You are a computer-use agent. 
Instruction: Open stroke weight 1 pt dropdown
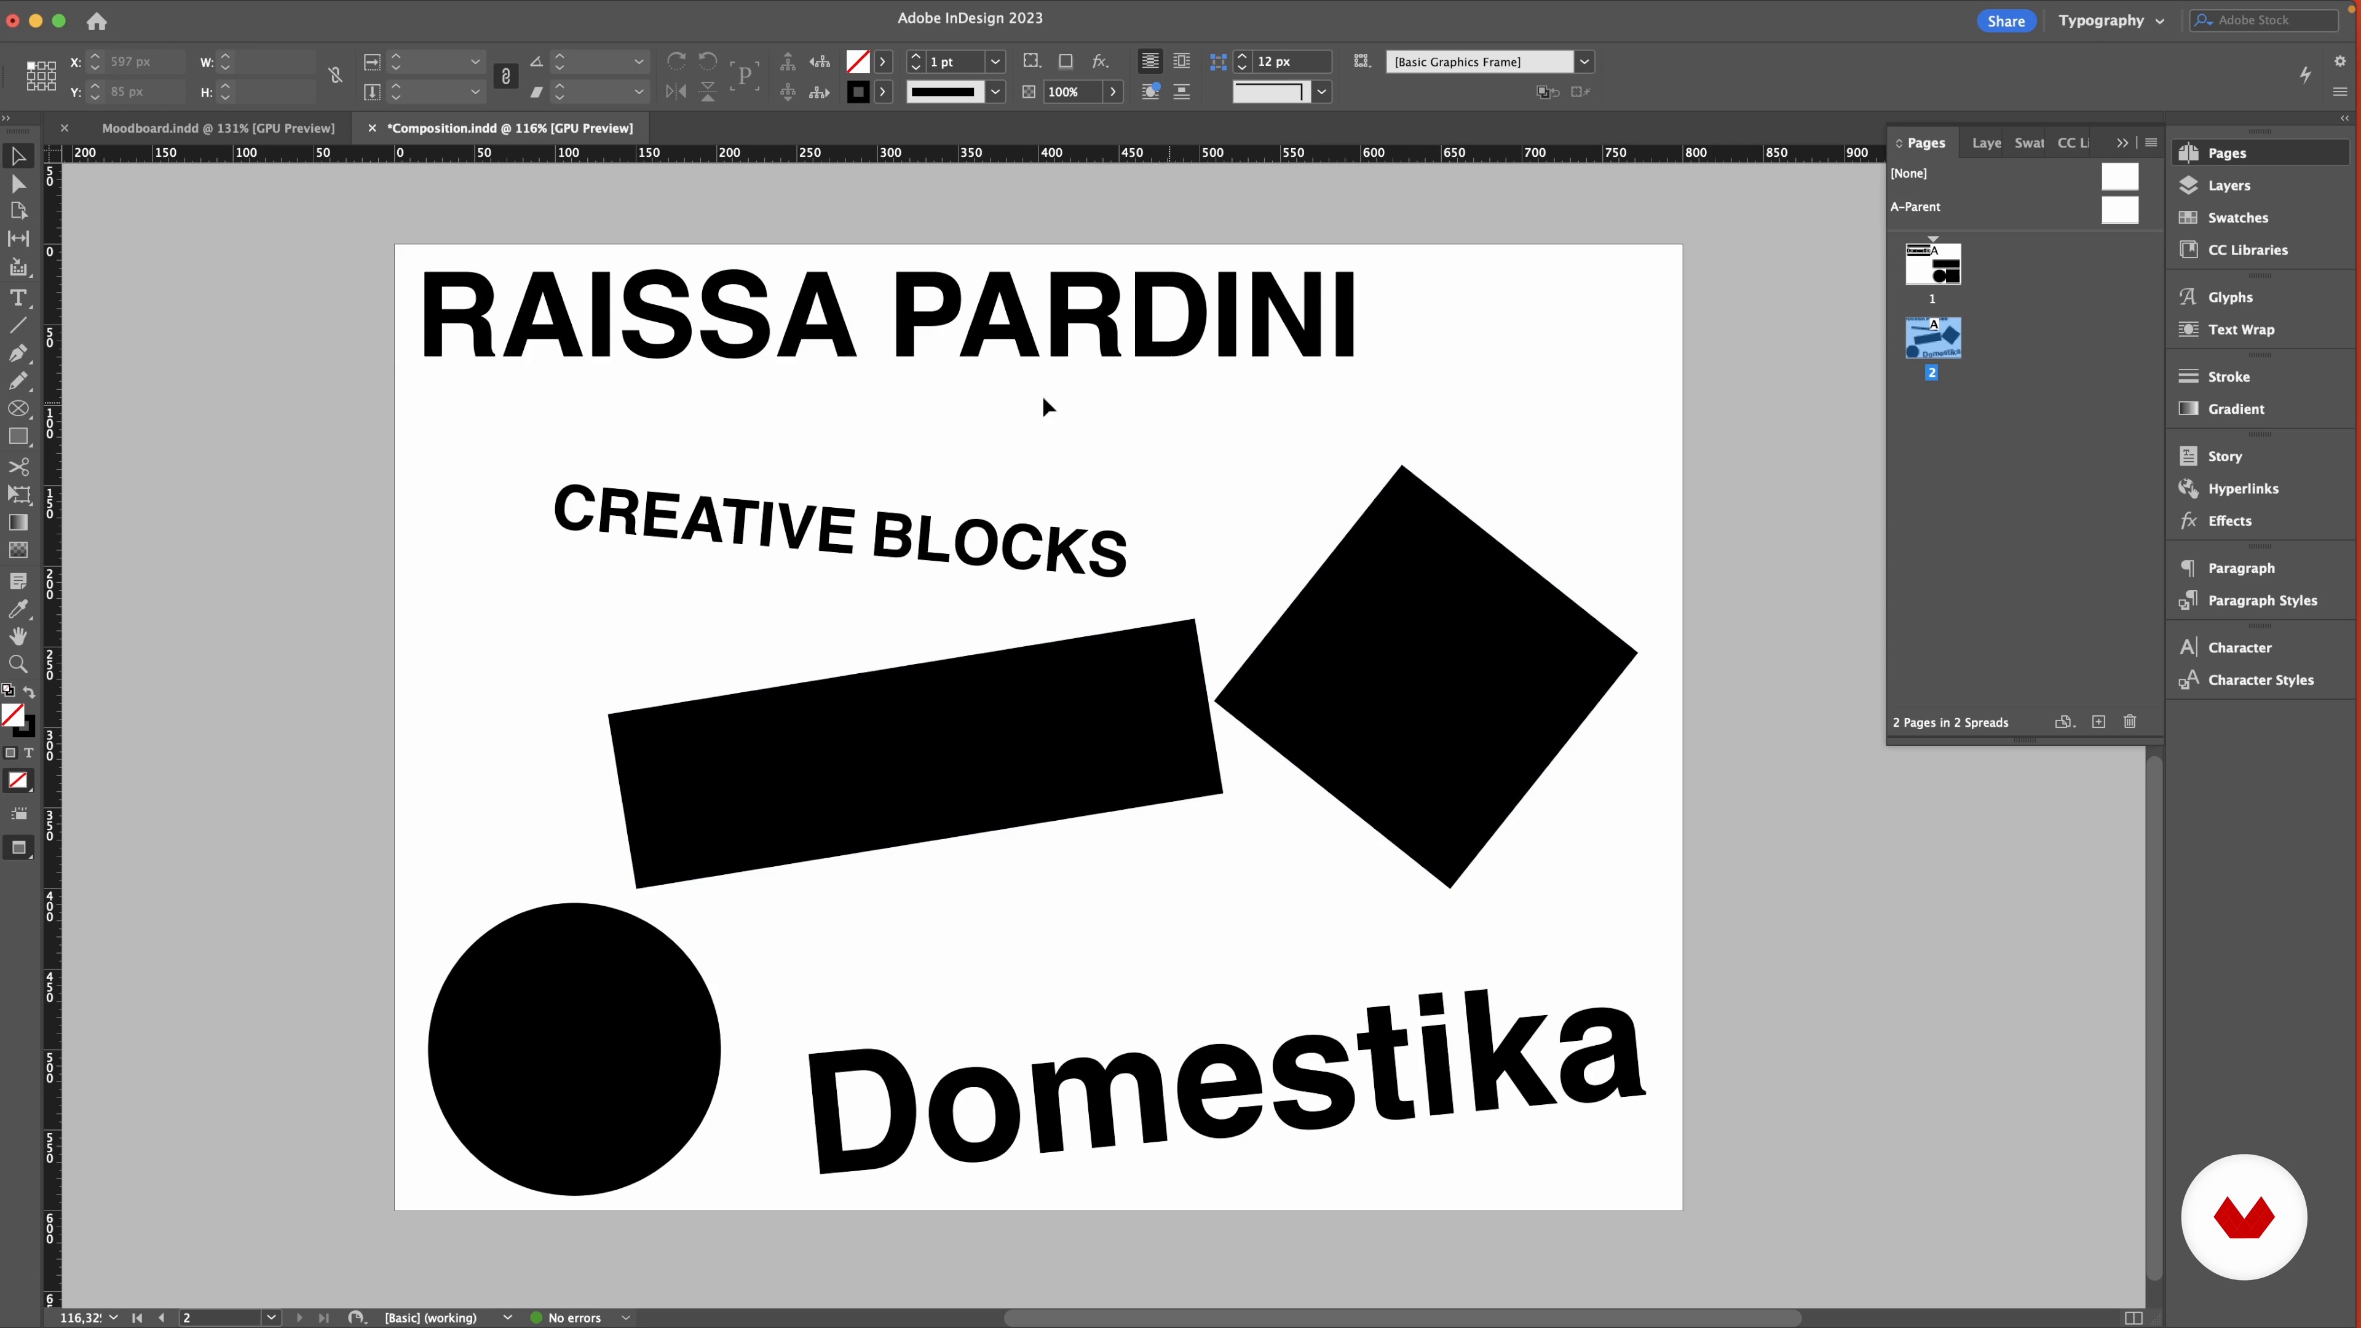tap(994, 61)
